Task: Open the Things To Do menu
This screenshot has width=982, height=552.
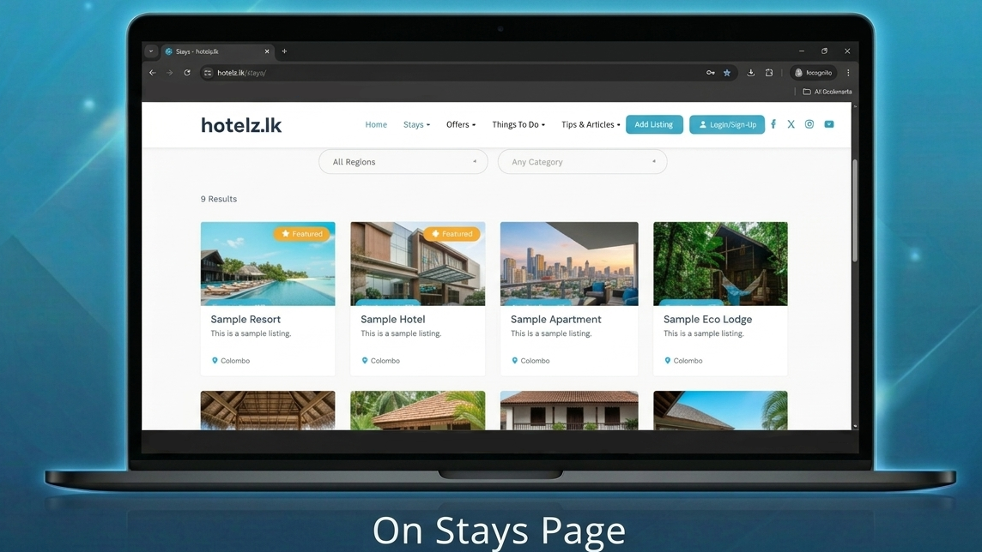Action: (x=518, y=124)
